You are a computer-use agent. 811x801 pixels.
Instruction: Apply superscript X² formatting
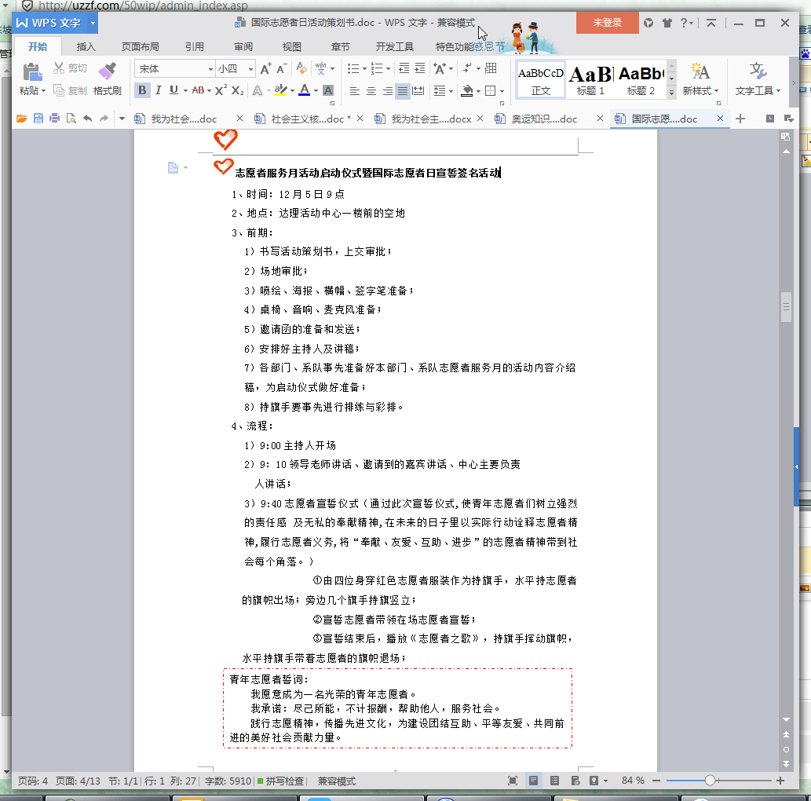[x=221, y=90]
